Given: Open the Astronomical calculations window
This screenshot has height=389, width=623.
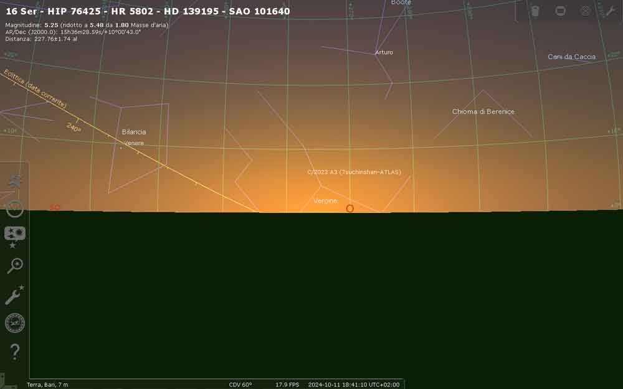Looking at the screenshot, I should click(14, 323).
